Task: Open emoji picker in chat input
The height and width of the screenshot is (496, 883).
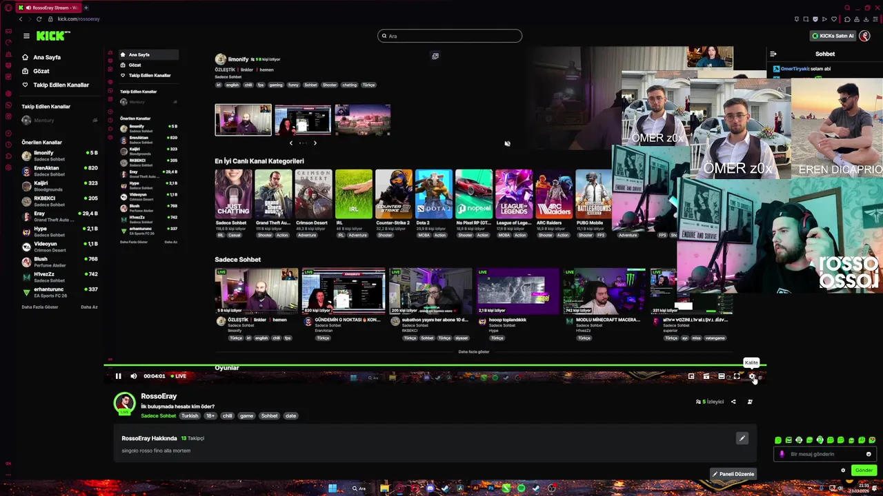Action: coord(869,454)
